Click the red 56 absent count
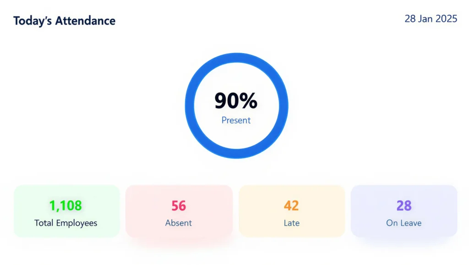This screenshot has height=265, width=469. coord(179,206)
